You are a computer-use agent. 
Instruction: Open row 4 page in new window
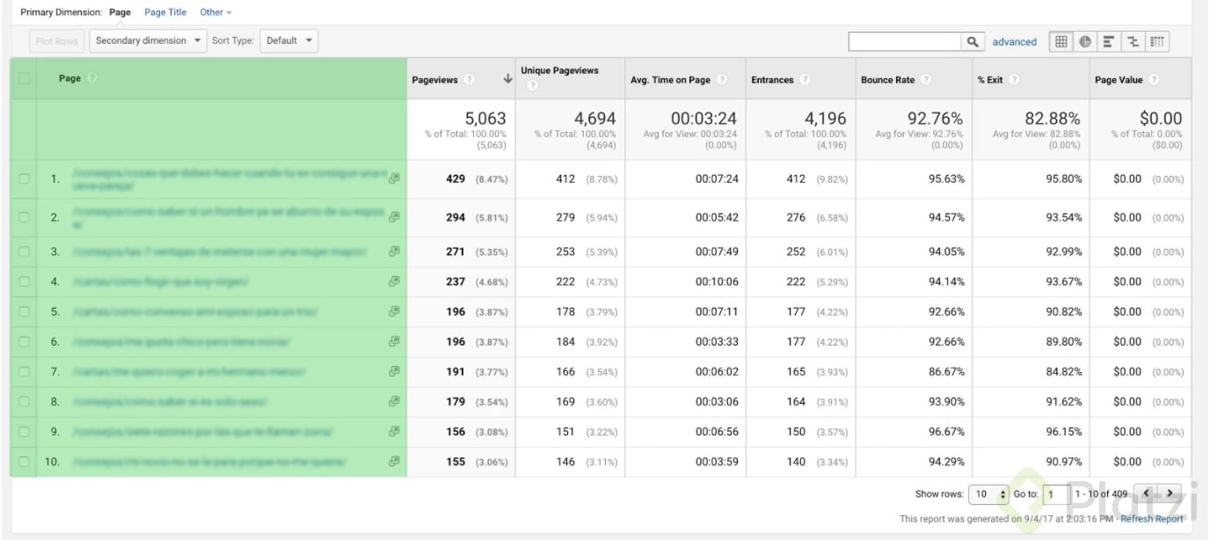(x=394, y=281)
